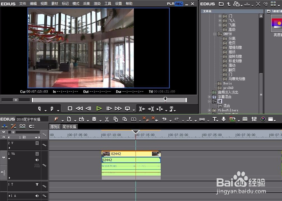Click the save project floppy disk icon

94,119
